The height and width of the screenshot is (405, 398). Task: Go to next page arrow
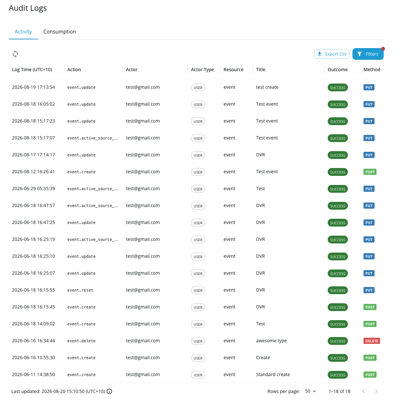tap(377, 391)
